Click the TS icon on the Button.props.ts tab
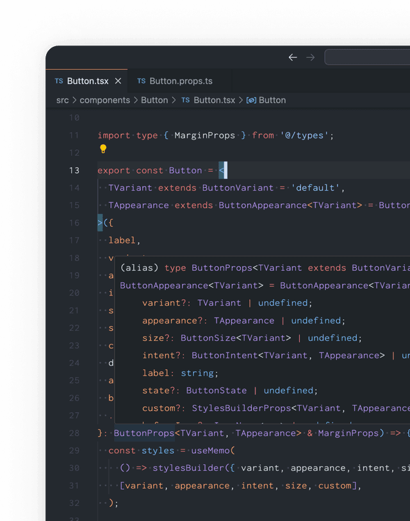Viewport: 410px width, 521px height. coord(142,81)
